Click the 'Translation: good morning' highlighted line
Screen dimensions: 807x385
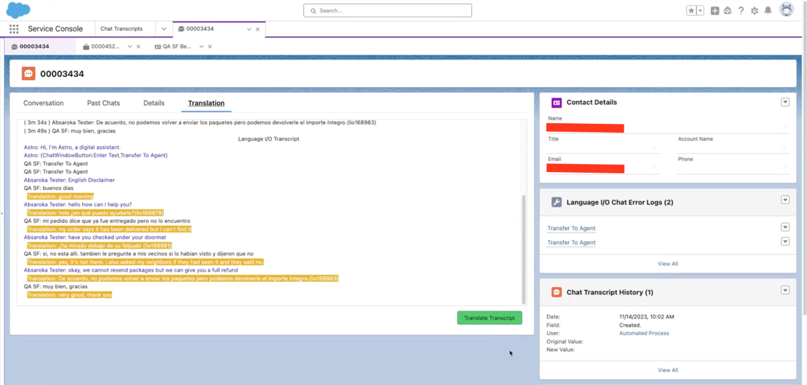click(x=60, y=197)
